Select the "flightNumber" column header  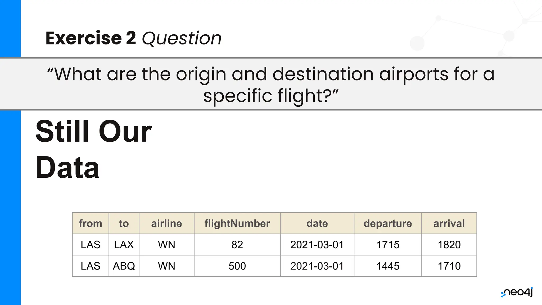pos(237,223)
